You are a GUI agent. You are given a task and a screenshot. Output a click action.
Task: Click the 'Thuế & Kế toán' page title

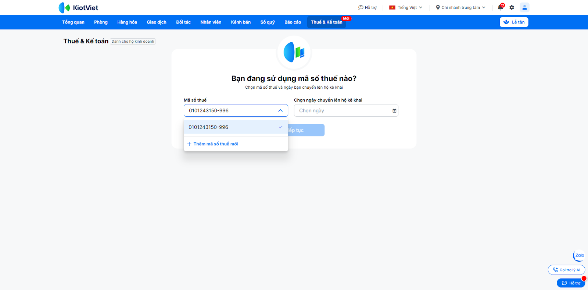86,41
